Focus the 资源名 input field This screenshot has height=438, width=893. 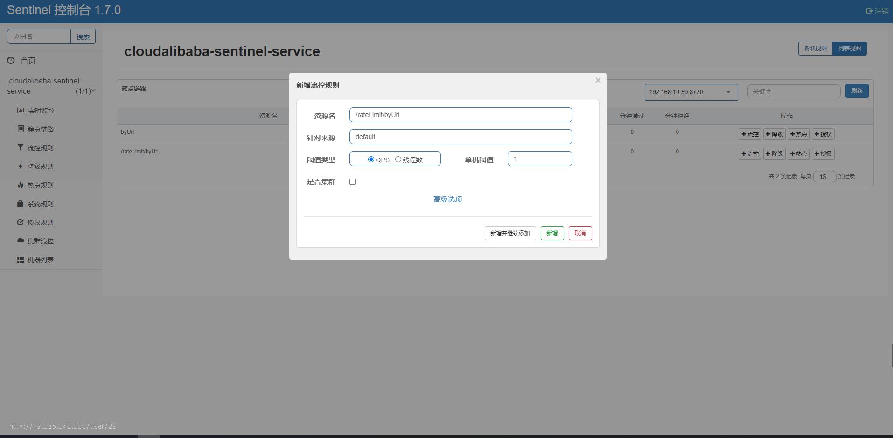click(x=460, y=115)
